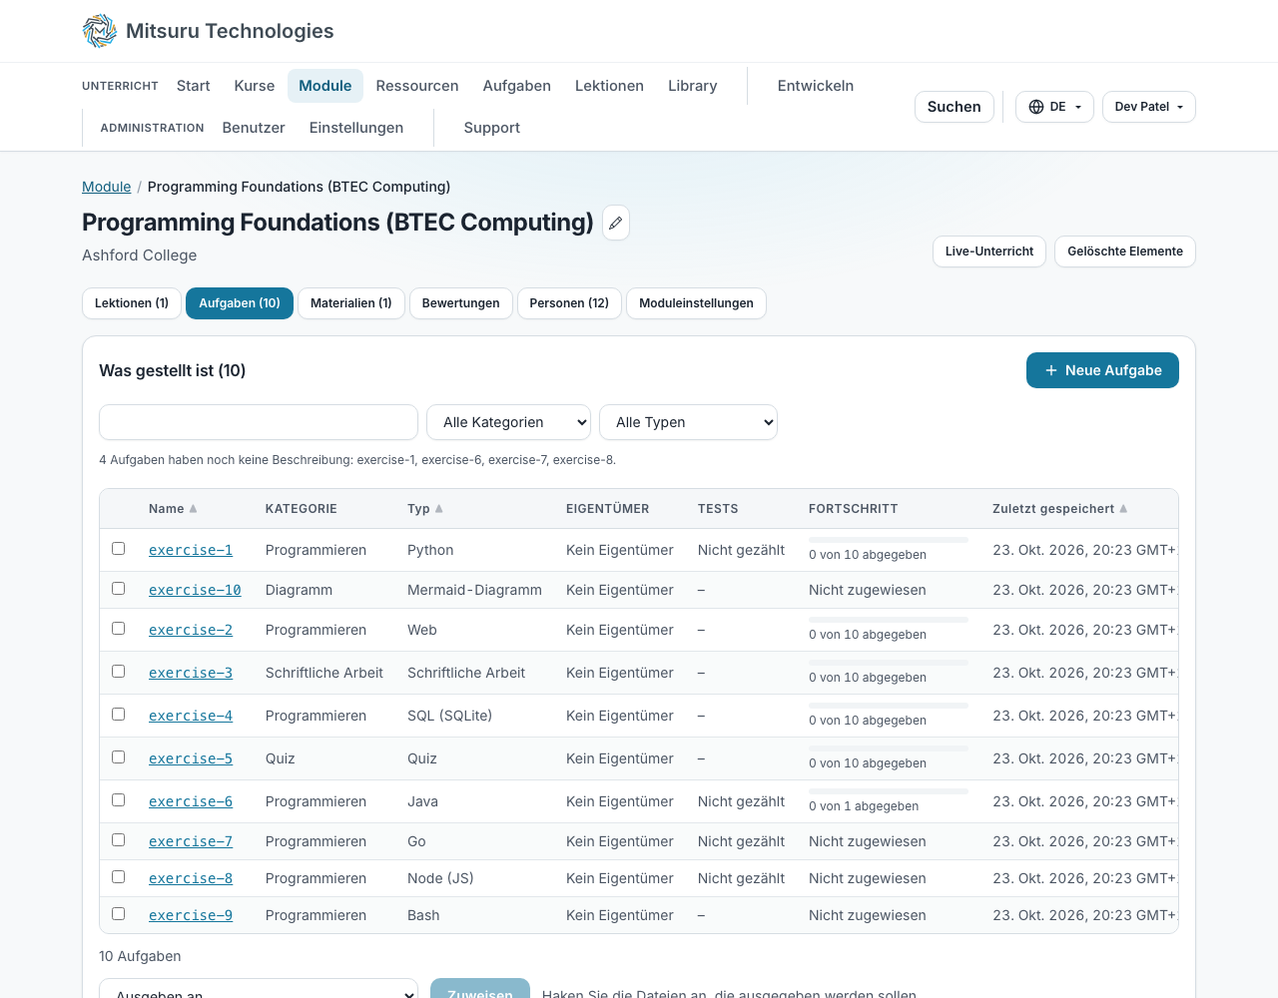Open the Entwickeln nav item
The height and width of the screenshot is (998, 1278).
point(816,86)
